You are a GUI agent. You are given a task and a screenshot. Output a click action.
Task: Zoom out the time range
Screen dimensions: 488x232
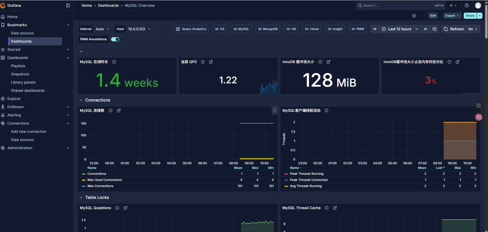click(x=435, y=29)
